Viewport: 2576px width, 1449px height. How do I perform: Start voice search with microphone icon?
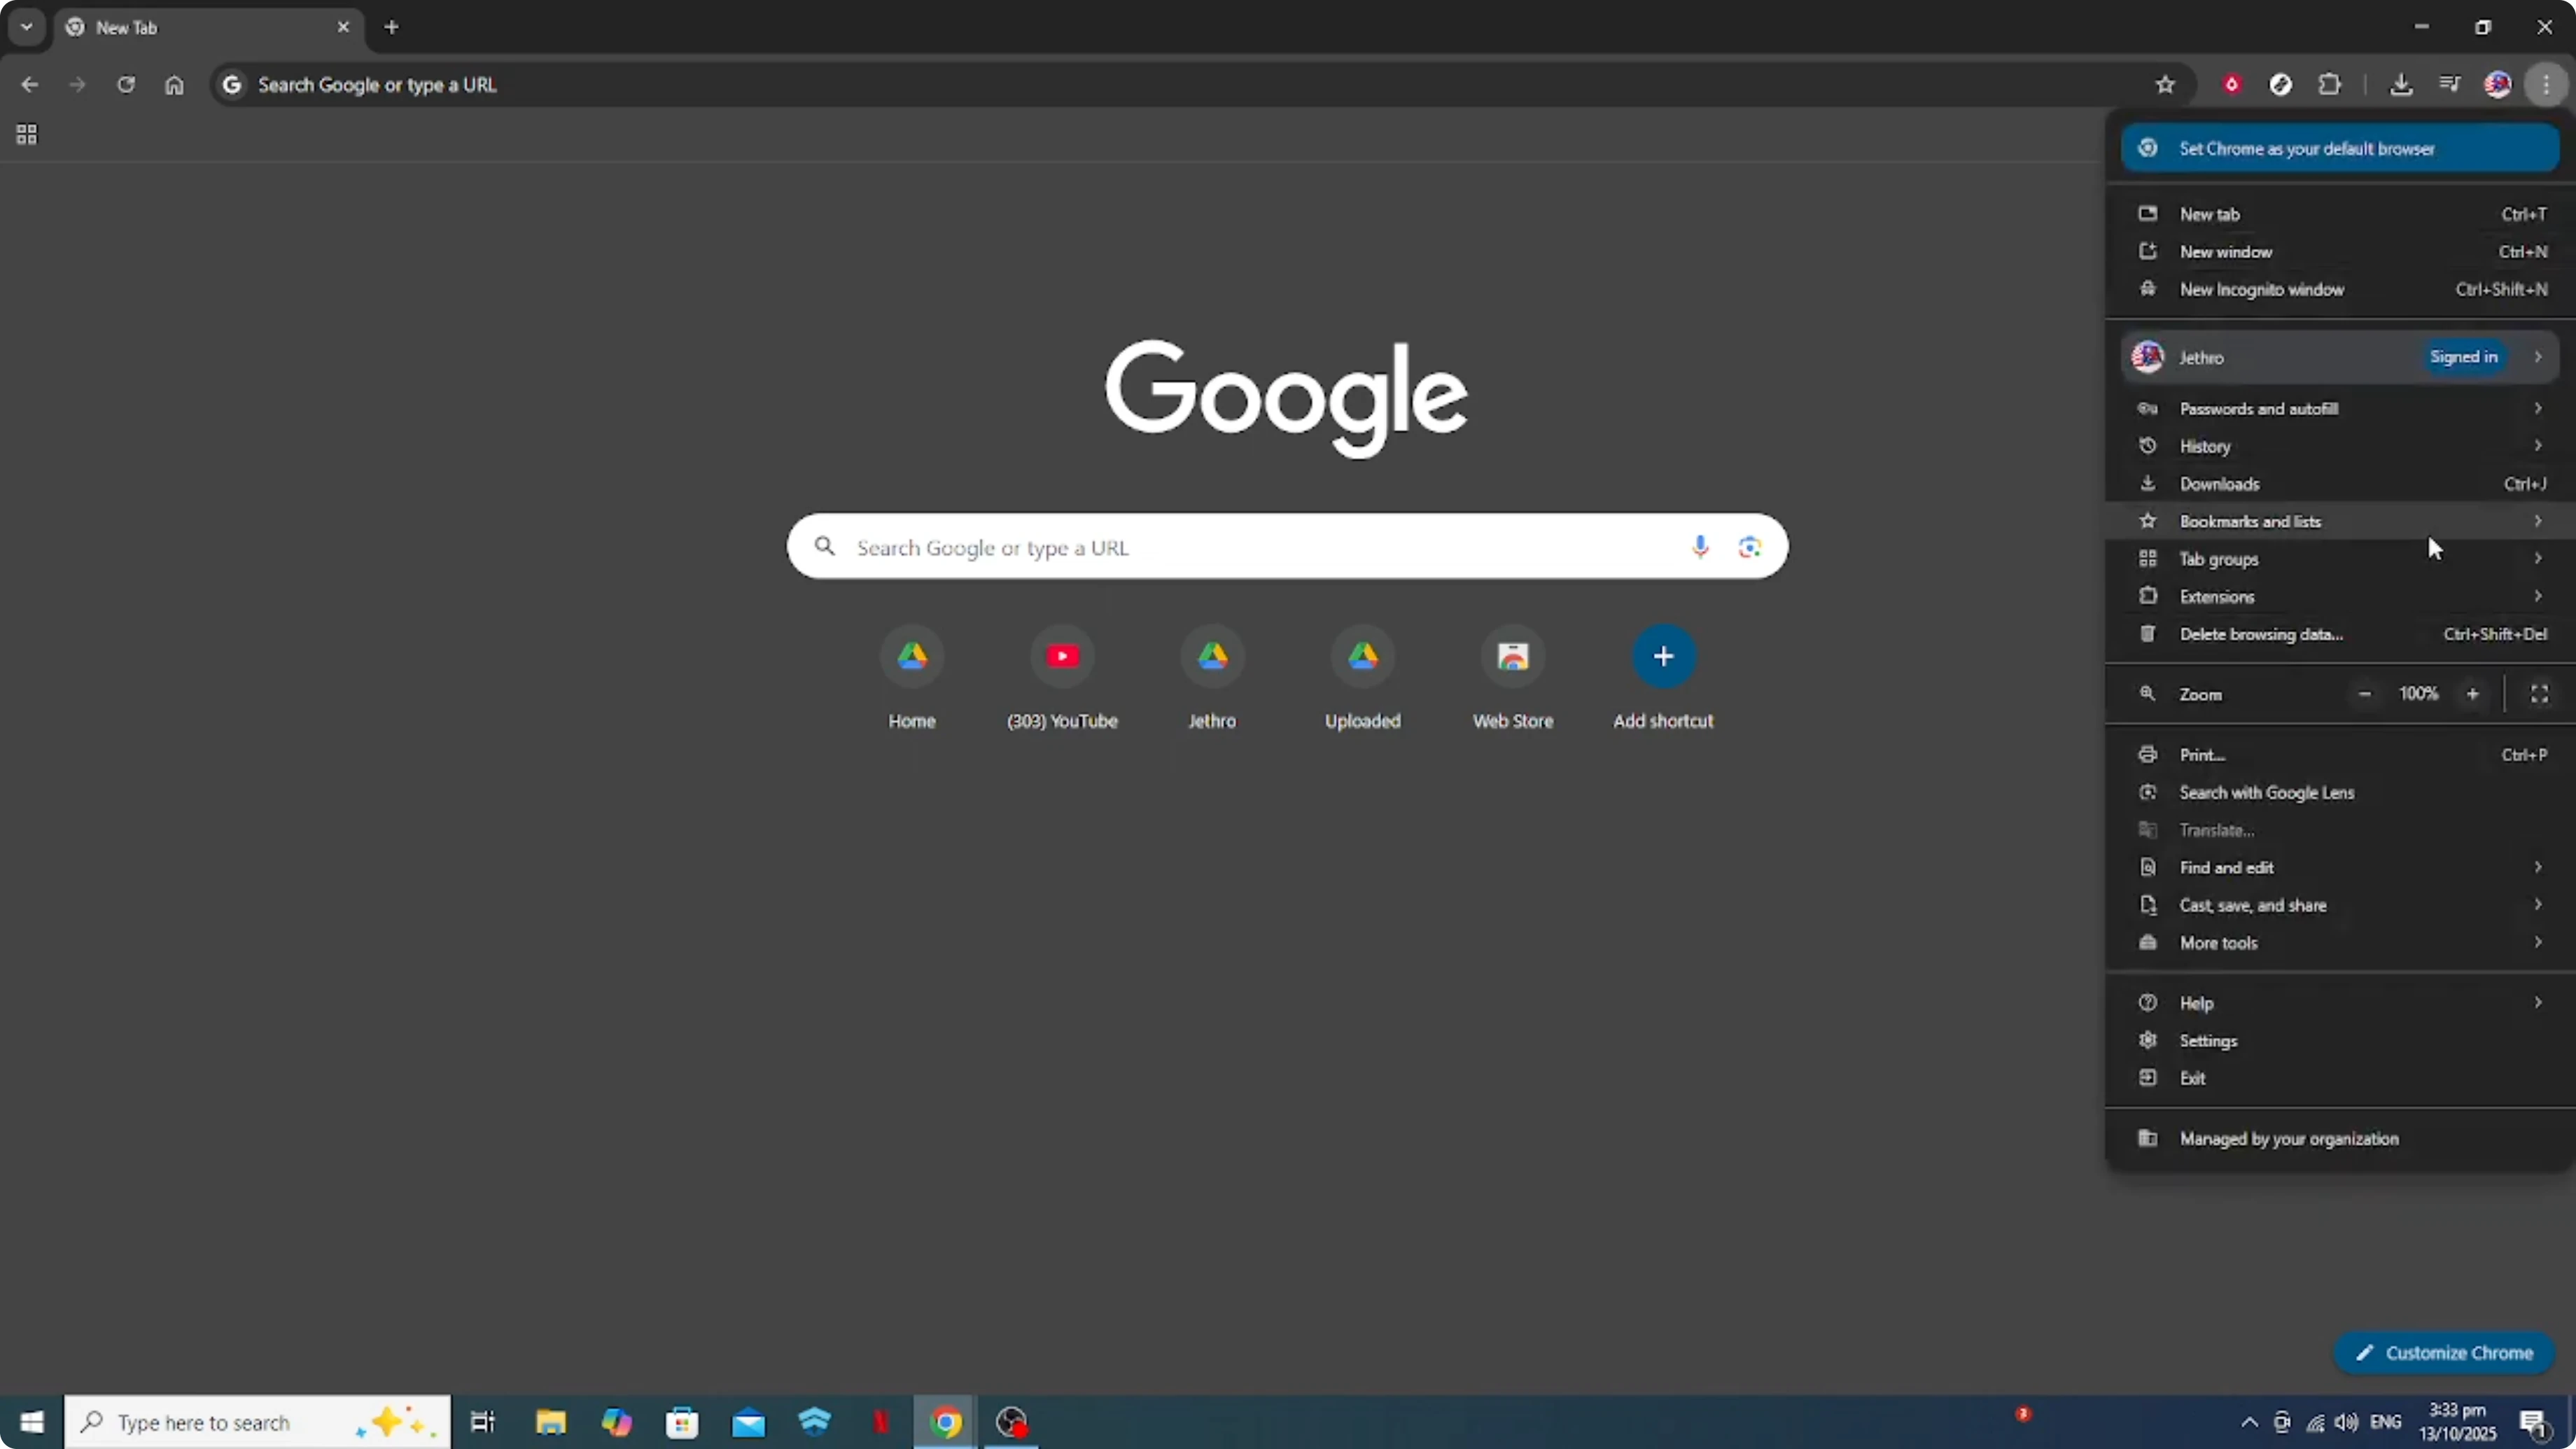[x=1700, y=546]
